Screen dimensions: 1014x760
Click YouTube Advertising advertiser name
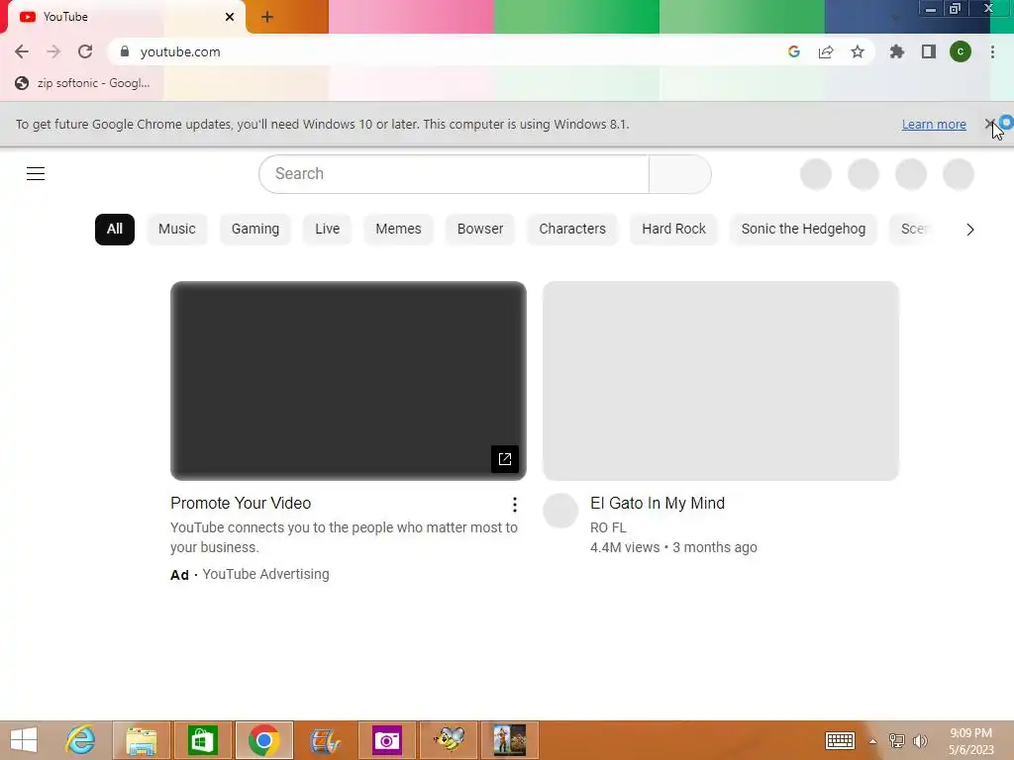265,574
